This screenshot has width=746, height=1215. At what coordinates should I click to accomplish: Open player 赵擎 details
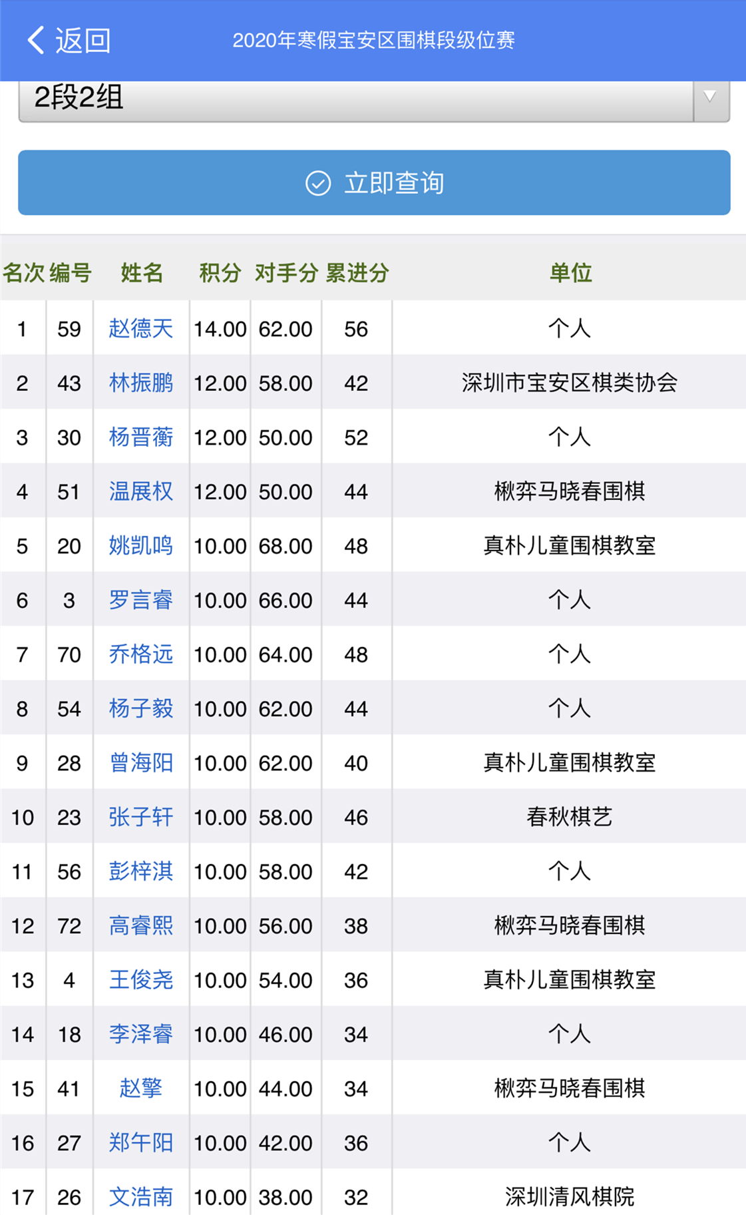141,1088
